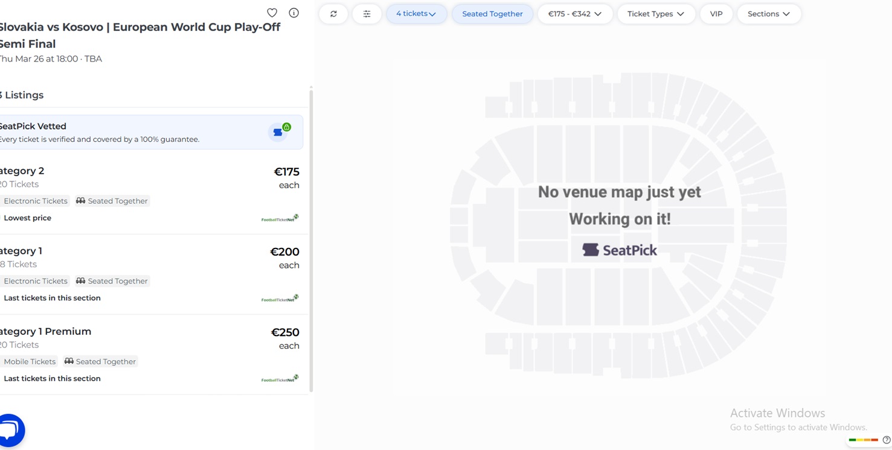The width and height of the screenshot is (892, 450).
Task: Click the help icon in bottom-right corner
Action: (886, 440)
